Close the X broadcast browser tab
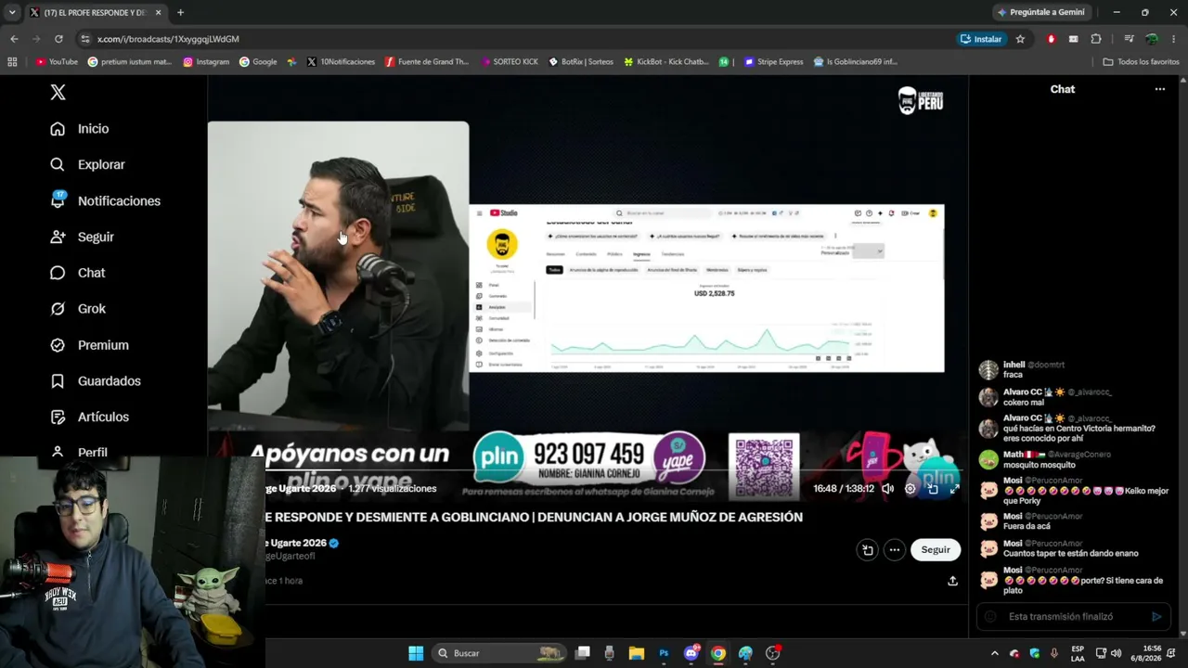 coord(159,12)
